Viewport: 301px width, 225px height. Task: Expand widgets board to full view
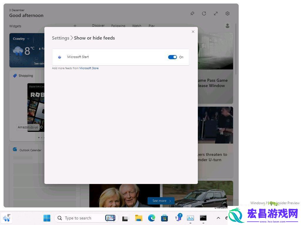pyautogui.click(x=216, y=13)
